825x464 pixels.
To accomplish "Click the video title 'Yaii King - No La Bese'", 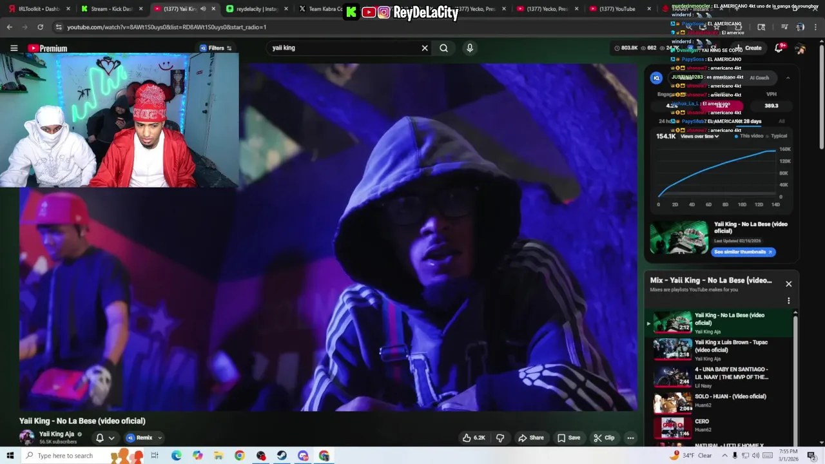I will (82, 421).
